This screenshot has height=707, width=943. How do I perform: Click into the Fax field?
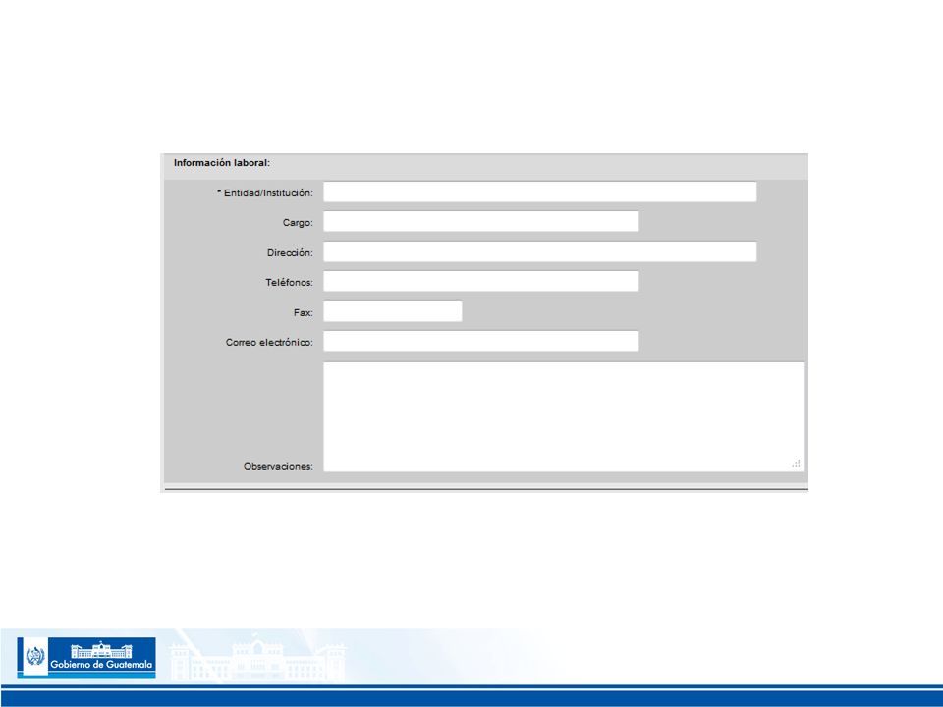point(393,311)
